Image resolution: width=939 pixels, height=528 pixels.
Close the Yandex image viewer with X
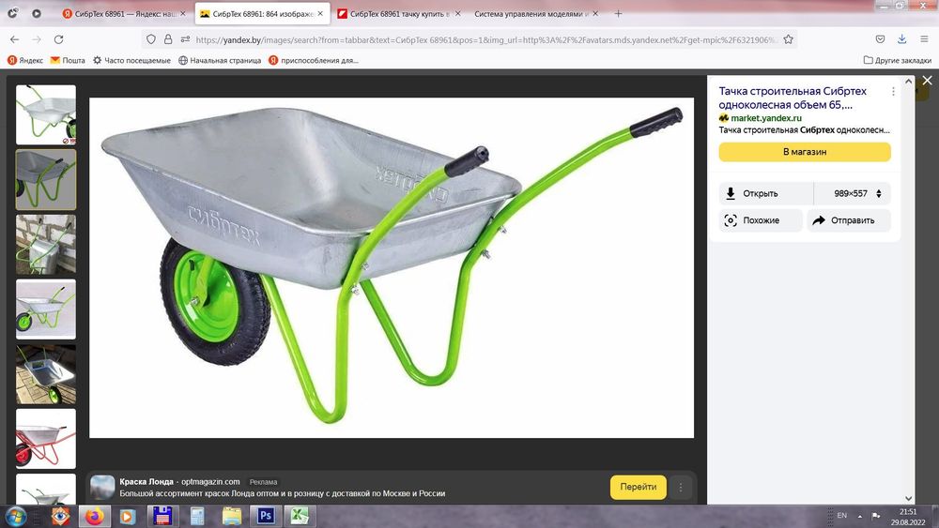(927, 81)
